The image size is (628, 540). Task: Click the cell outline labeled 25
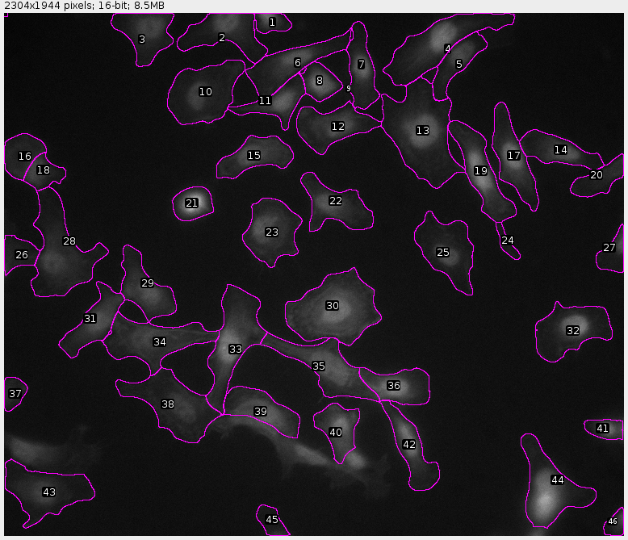443,253
